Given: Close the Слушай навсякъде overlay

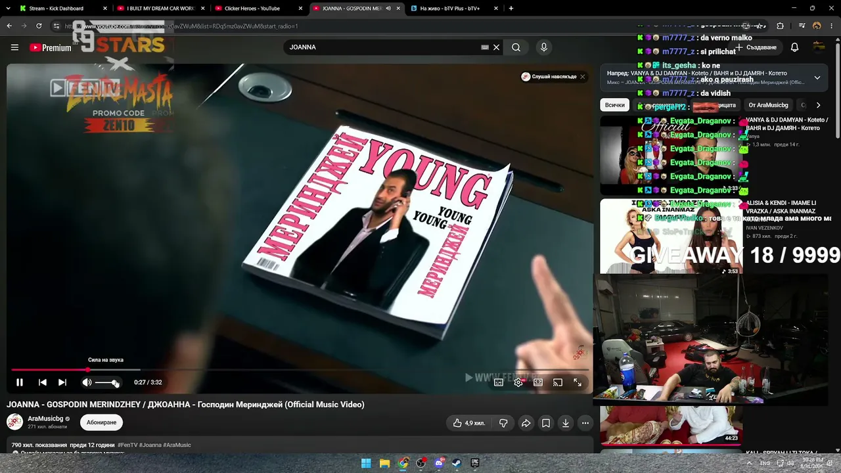Looking at the screenshot, I should (x=582, y=77).
